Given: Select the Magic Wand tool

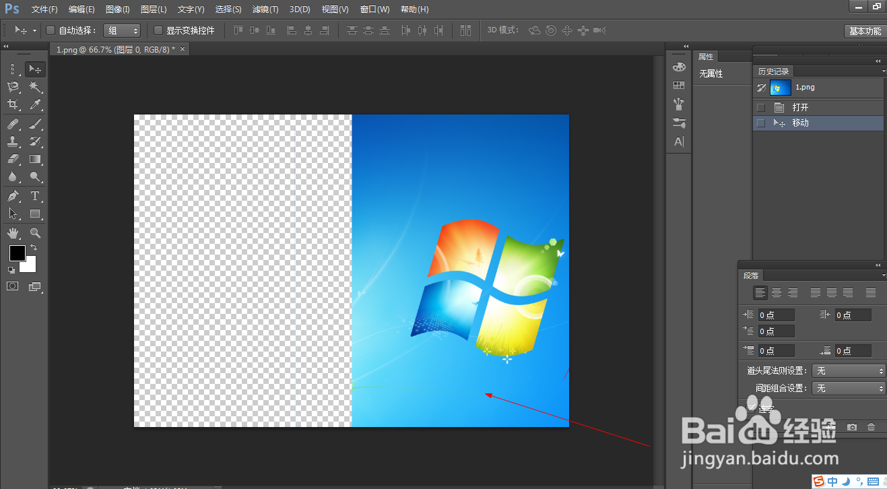Looking at the screenshot, I should coord(35,87).
